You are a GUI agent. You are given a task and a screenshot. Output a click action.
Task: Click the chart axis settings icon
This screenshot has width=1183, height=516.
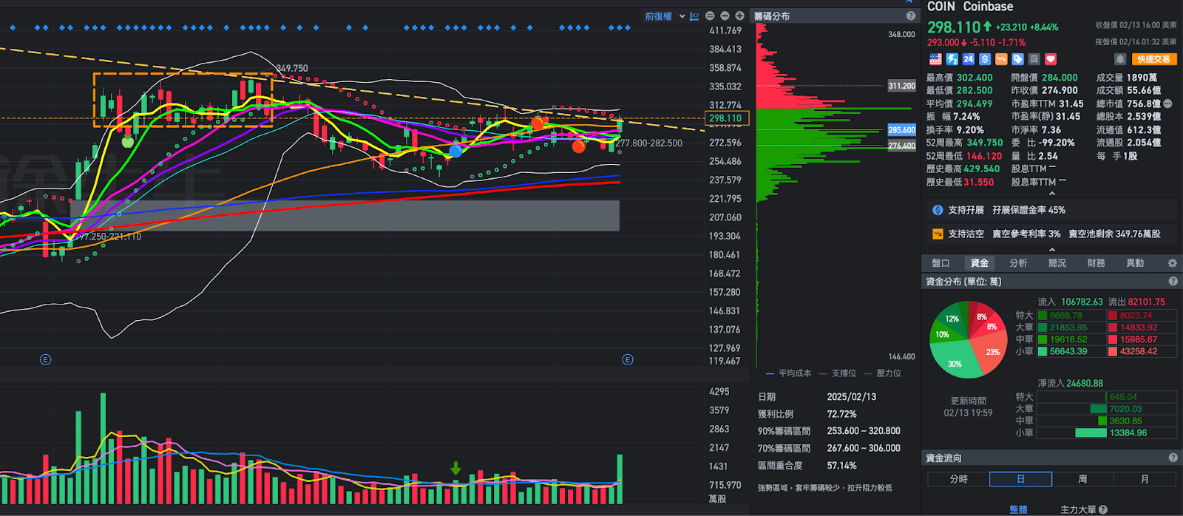click(694, 16)
